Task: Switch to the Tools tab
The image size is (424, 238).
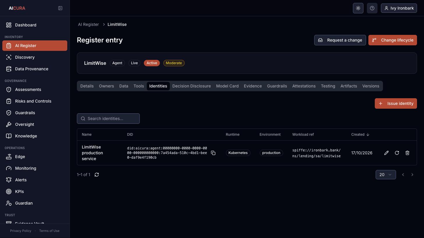Action: (139, 86)
